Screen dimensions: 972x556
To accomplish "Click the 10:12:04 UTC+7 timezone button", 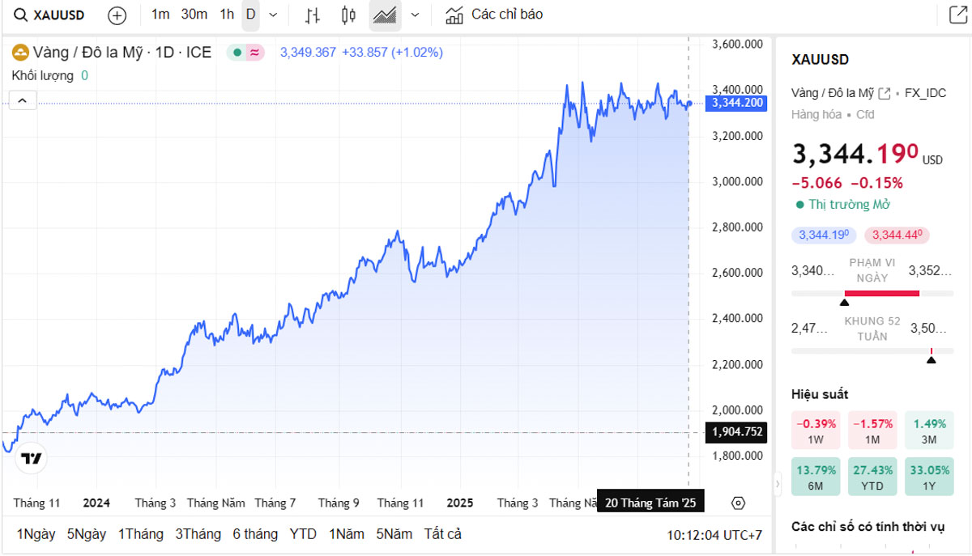I will (x=714, y=535).
